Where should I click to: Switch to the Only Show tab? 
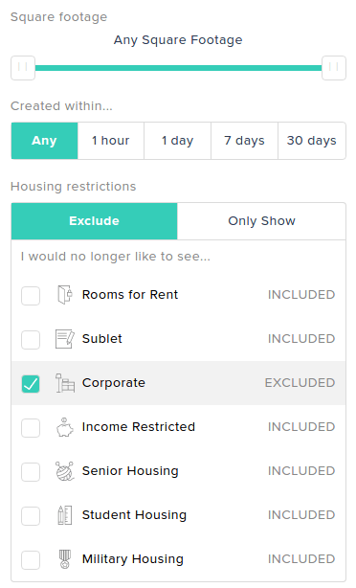click(261, 221)
